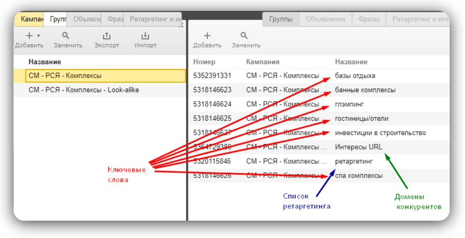Viewport: 465px width, 238px height.
Task: Click the Номер column header
Action: click(x=204, y=62)
